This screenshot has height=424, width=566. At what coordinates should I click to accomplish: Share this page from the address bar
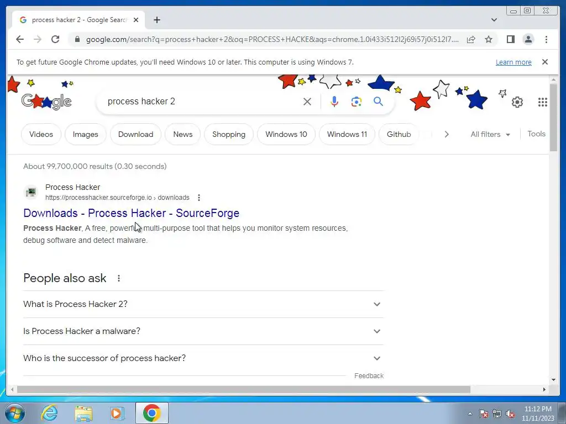coord(471,39)
